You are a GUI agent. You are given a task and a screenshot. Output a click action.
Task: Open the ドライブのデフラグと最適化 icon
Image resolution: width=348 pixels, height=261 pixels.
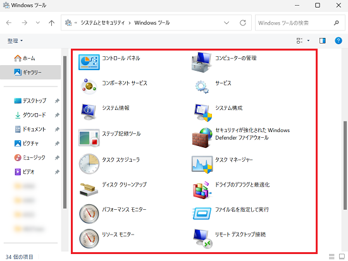[x=202, y=190]
